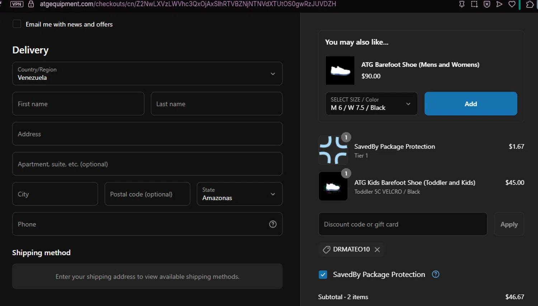Click into the Address field
Screen dimensions: 538x306
(147, 134)
